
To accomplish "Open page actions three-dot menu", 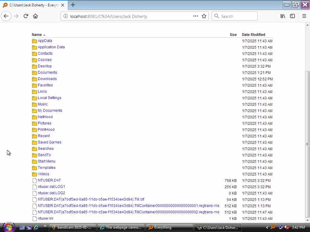I will [x=195, y=16].
